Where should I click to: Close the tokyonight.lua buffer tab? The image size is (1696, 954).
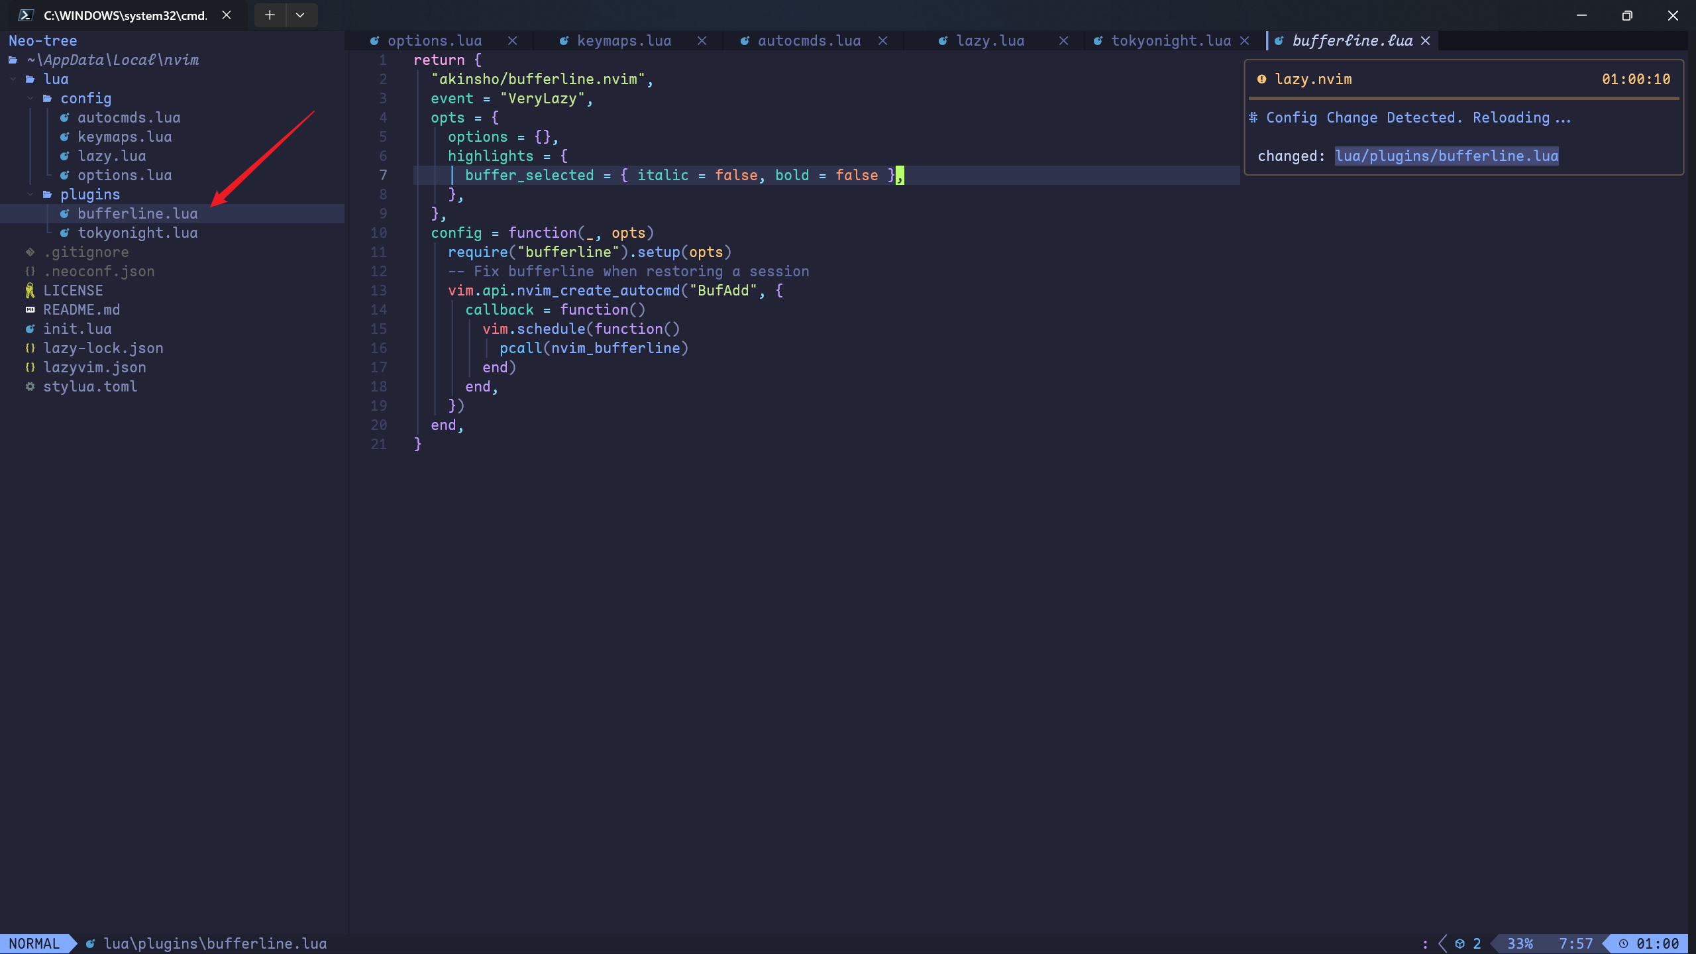[x=1244, y=41]
